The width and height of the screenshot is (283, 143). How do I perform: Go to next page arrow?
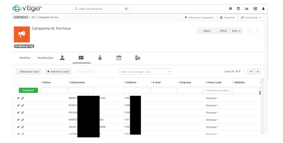click(258, 71)
